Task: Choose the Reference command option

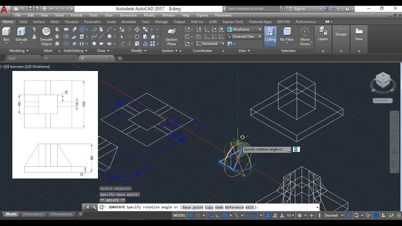Action: 234,207
